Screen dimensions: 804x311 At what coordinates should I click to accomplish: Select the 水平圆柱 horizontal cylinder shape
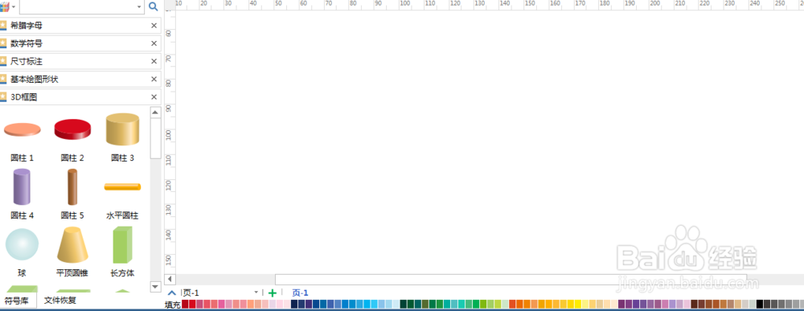122,187
